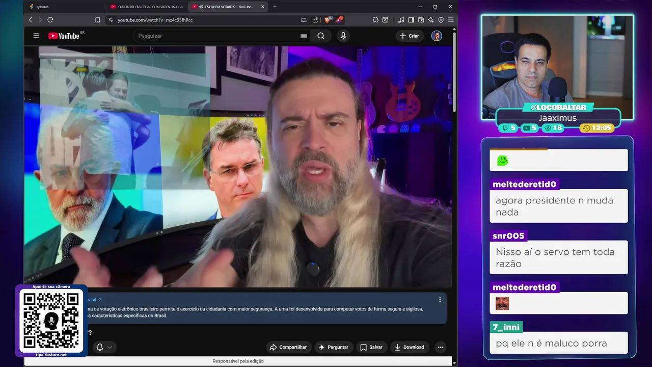Image resolution: width=652 pixels, height=367 pixels.
Task: Open new tab with plus button
Action: (x=275, y=7)
